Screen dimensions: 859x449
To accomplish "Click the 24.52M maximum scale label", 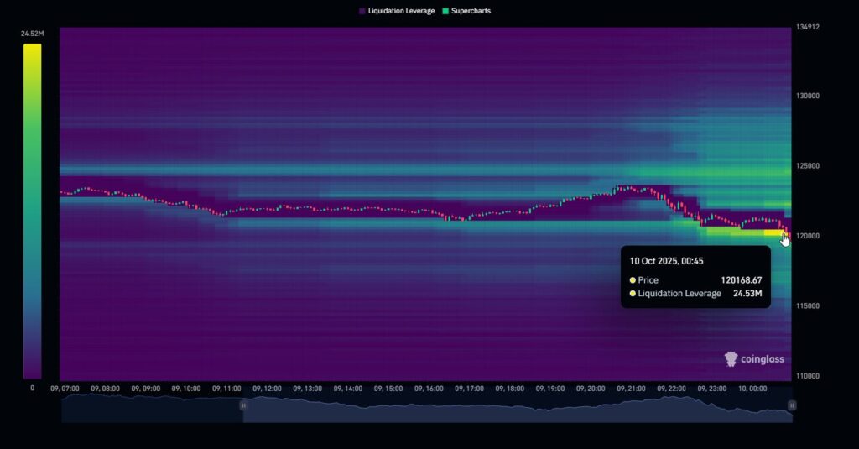I will [x=32, y=34].
